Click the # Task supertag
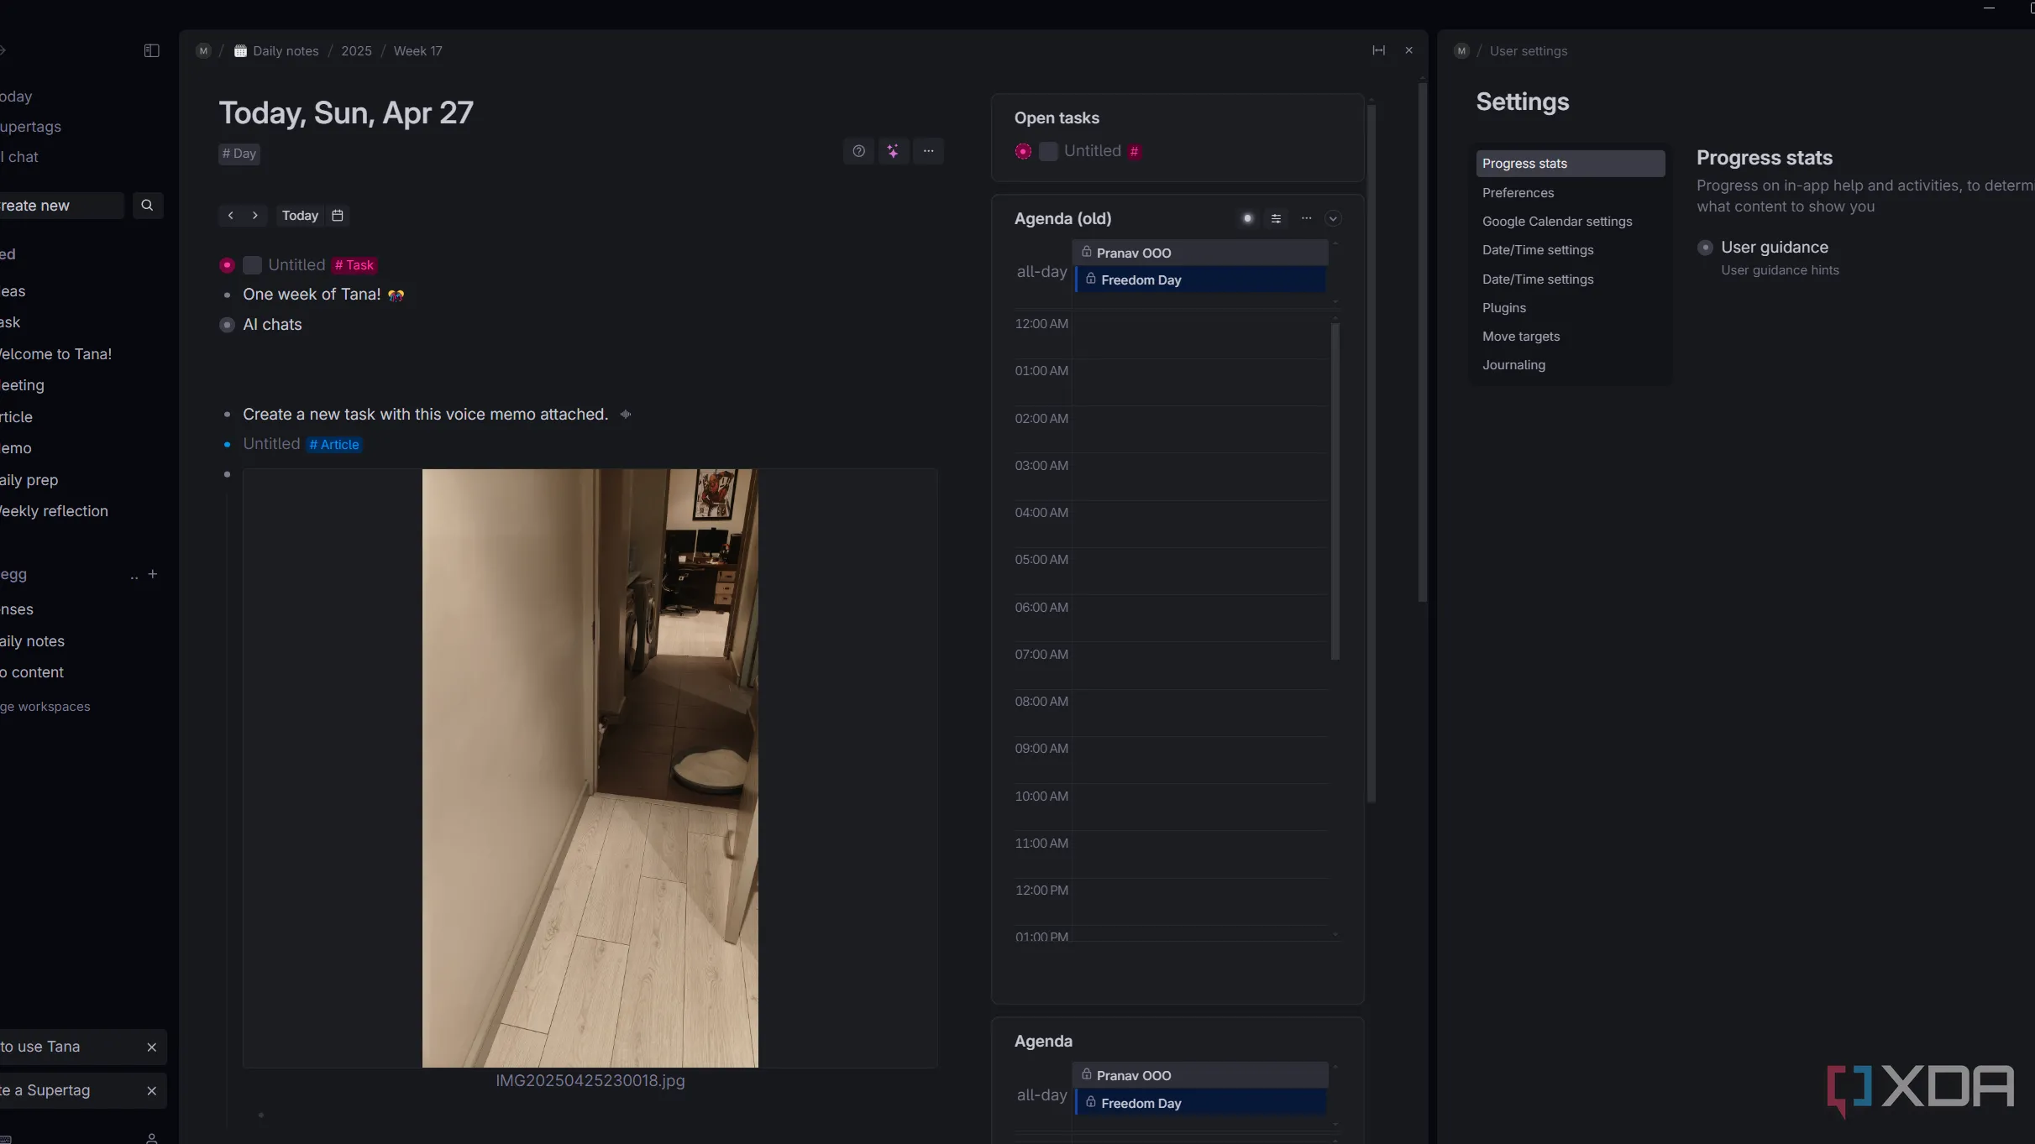Viewport: 2035px width, 1144px height. click(354, 265)
